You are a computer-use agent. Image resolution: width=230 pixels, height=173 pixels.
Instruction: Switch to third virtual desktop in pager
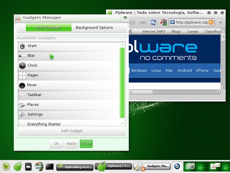point(215,166)
